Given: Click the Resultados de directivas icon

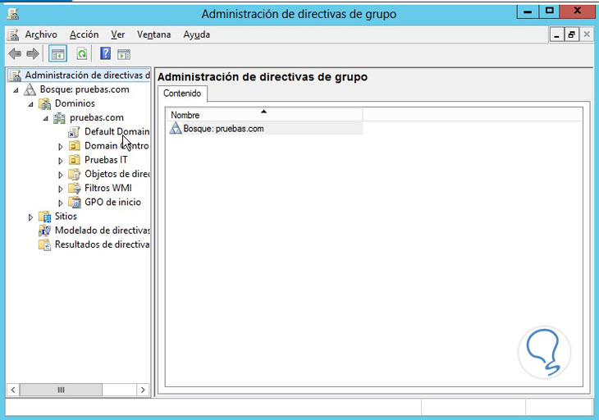Looking at the screenshot, I should click(x=44, y=244).
